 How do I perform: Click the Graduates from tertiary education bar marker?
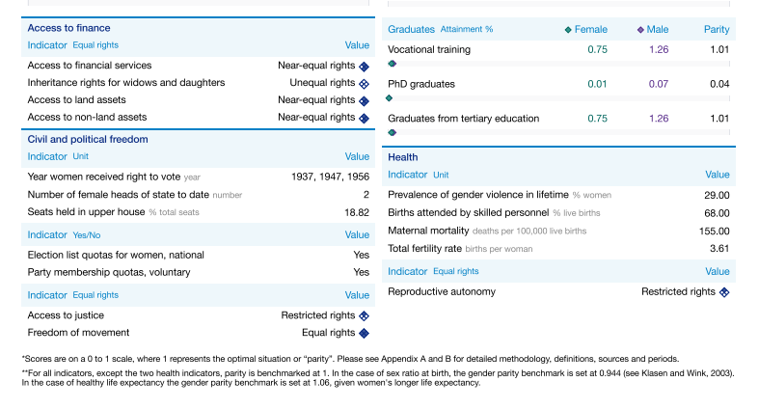click(x=393, y=132)
